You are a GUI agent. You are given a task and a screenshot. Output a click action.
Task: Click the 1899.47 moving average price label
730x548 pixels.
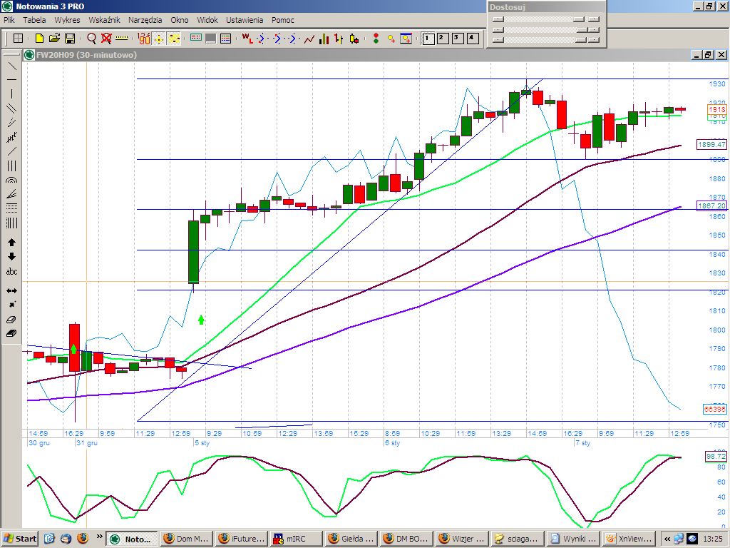(712, 144)
